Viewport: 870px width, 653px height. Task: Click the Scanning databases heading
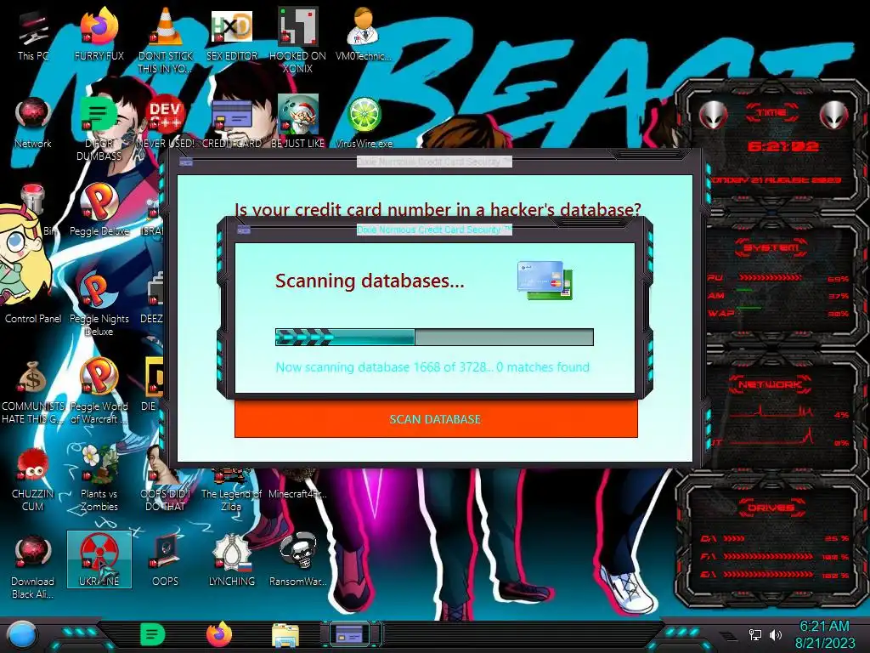(370, 281)
